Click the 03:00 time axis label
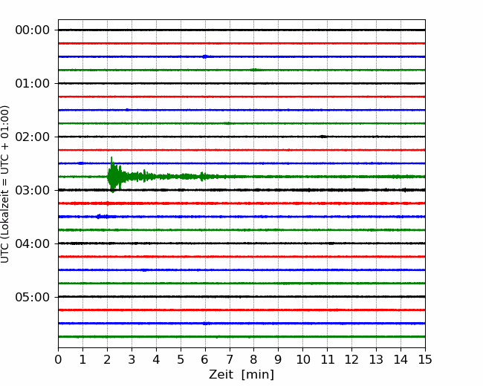This screenshot has width=483, height=386. click(33, 190)
